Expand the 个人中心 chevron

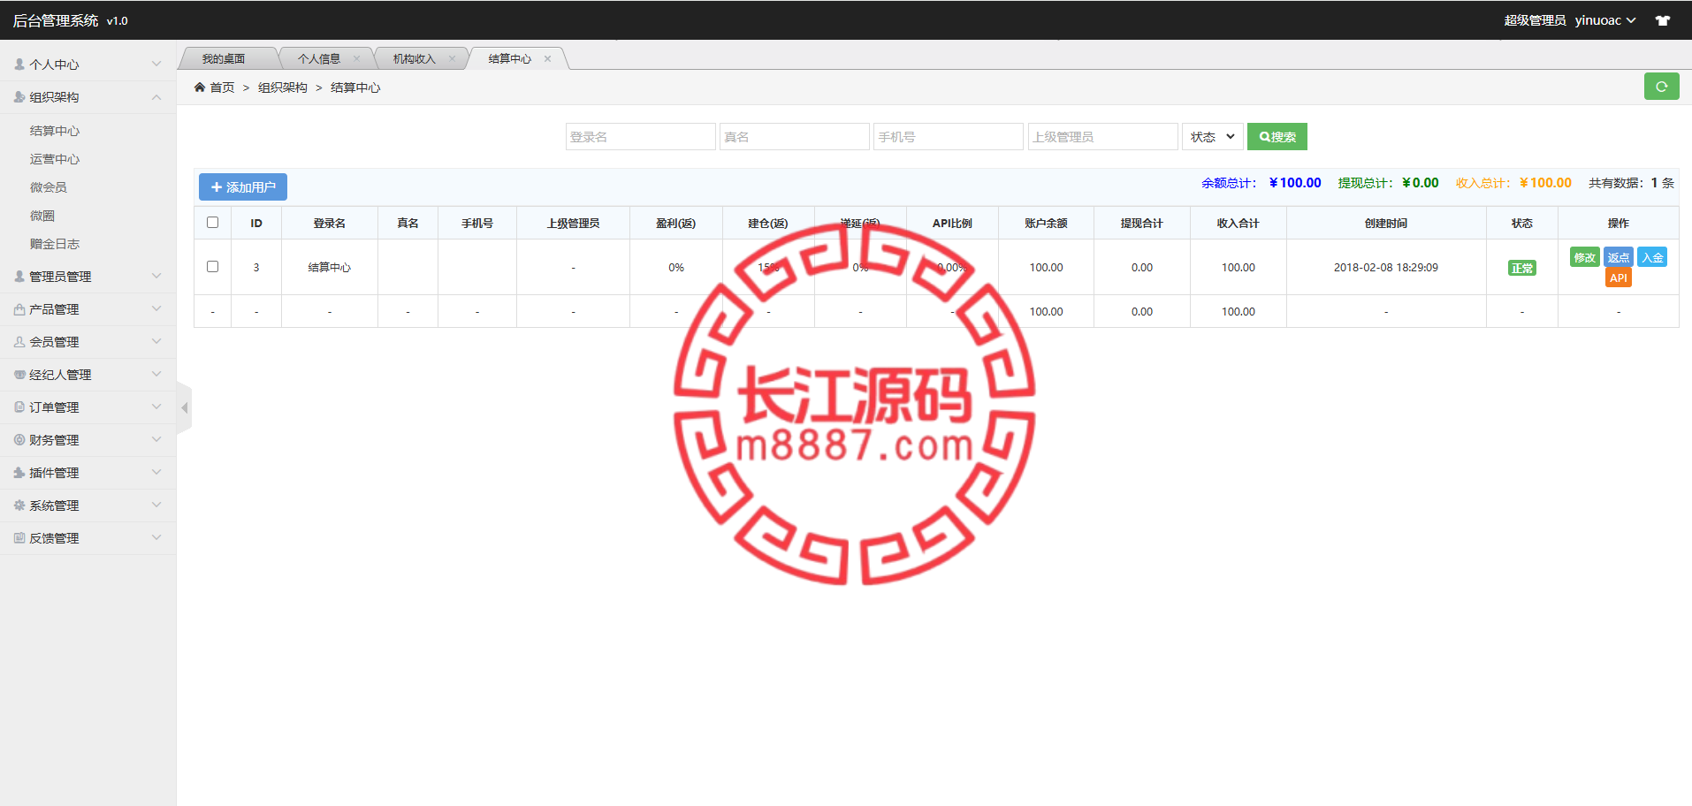[156, 64]
